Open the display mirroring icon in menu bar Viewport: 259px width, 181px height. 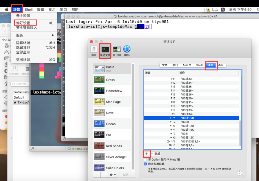point(215,10)
